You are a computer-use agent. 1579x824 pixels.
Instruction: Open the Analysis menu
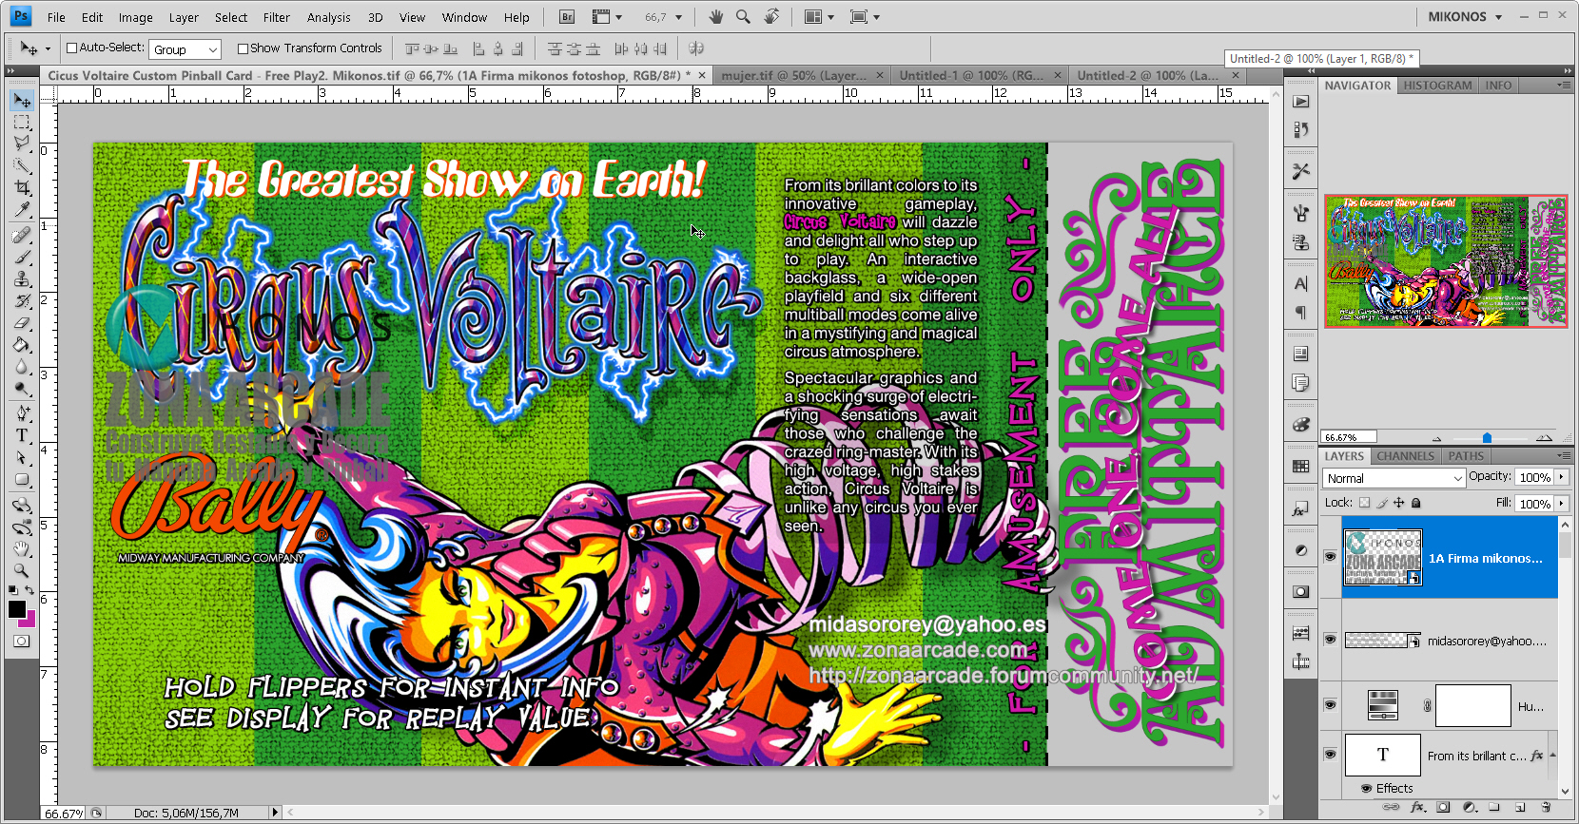pyautogui.click(x=329, y=17)
